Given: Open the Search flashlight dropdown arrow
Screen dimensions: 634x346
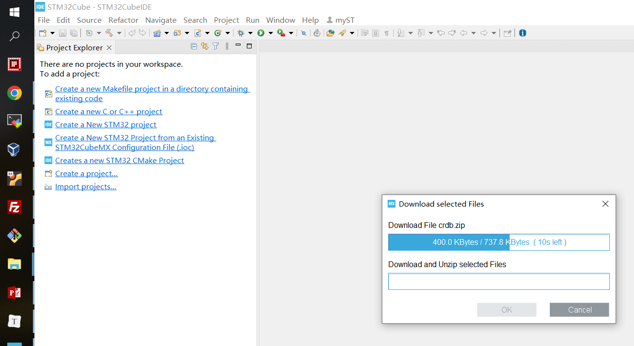Looking at the screenshot, I should tap(352, 33).
